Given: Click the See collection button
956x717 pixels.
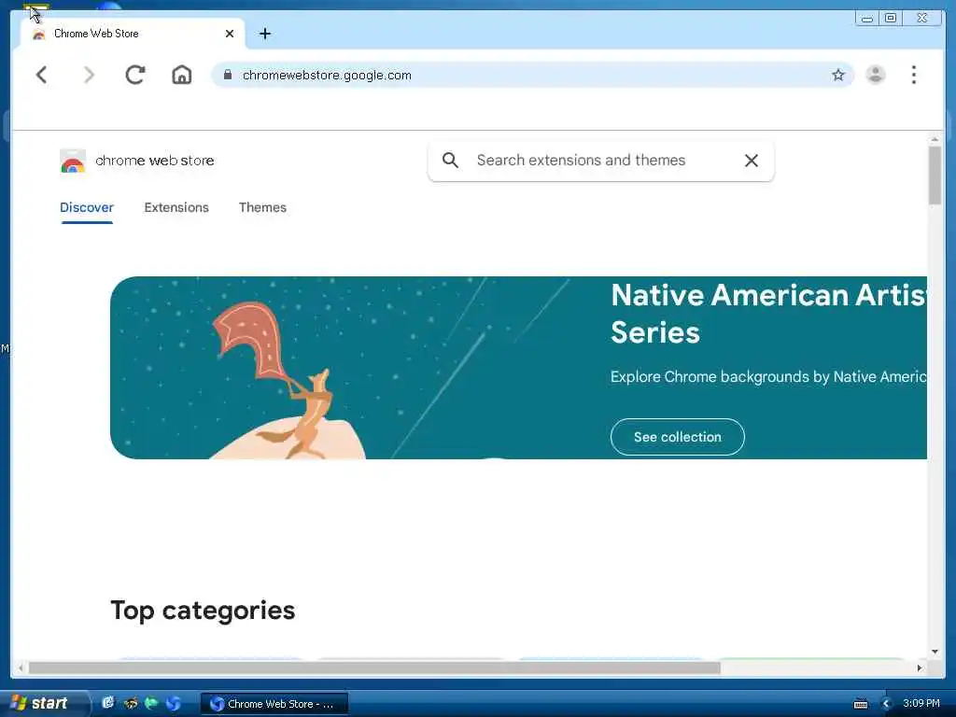Looking at the screenshot, I should [x=678, y=437].
